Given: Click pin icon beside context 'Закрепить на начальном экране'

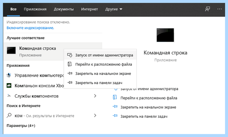Looking at the screenshot, I should click(x=70, y=73).
